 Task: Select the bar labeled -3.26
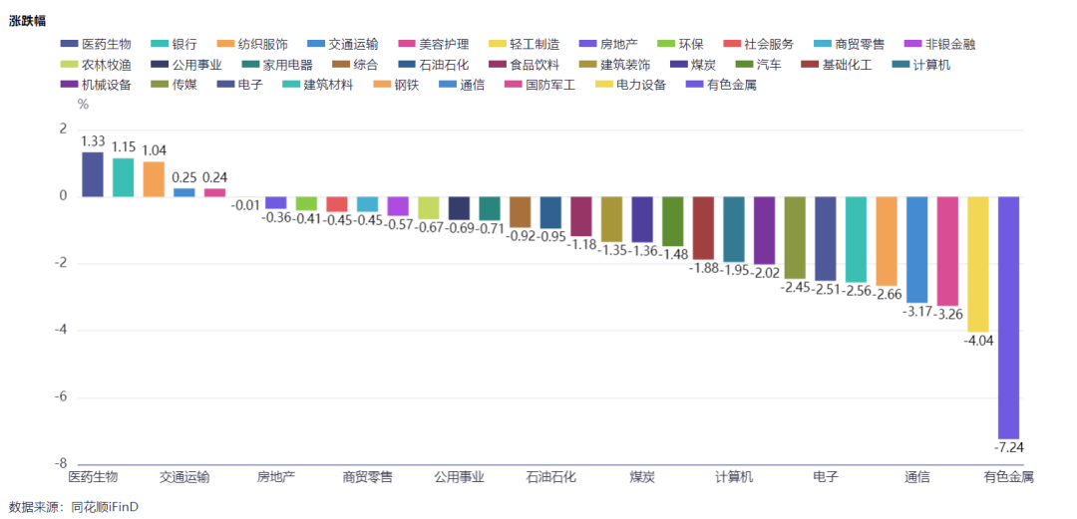947,251
